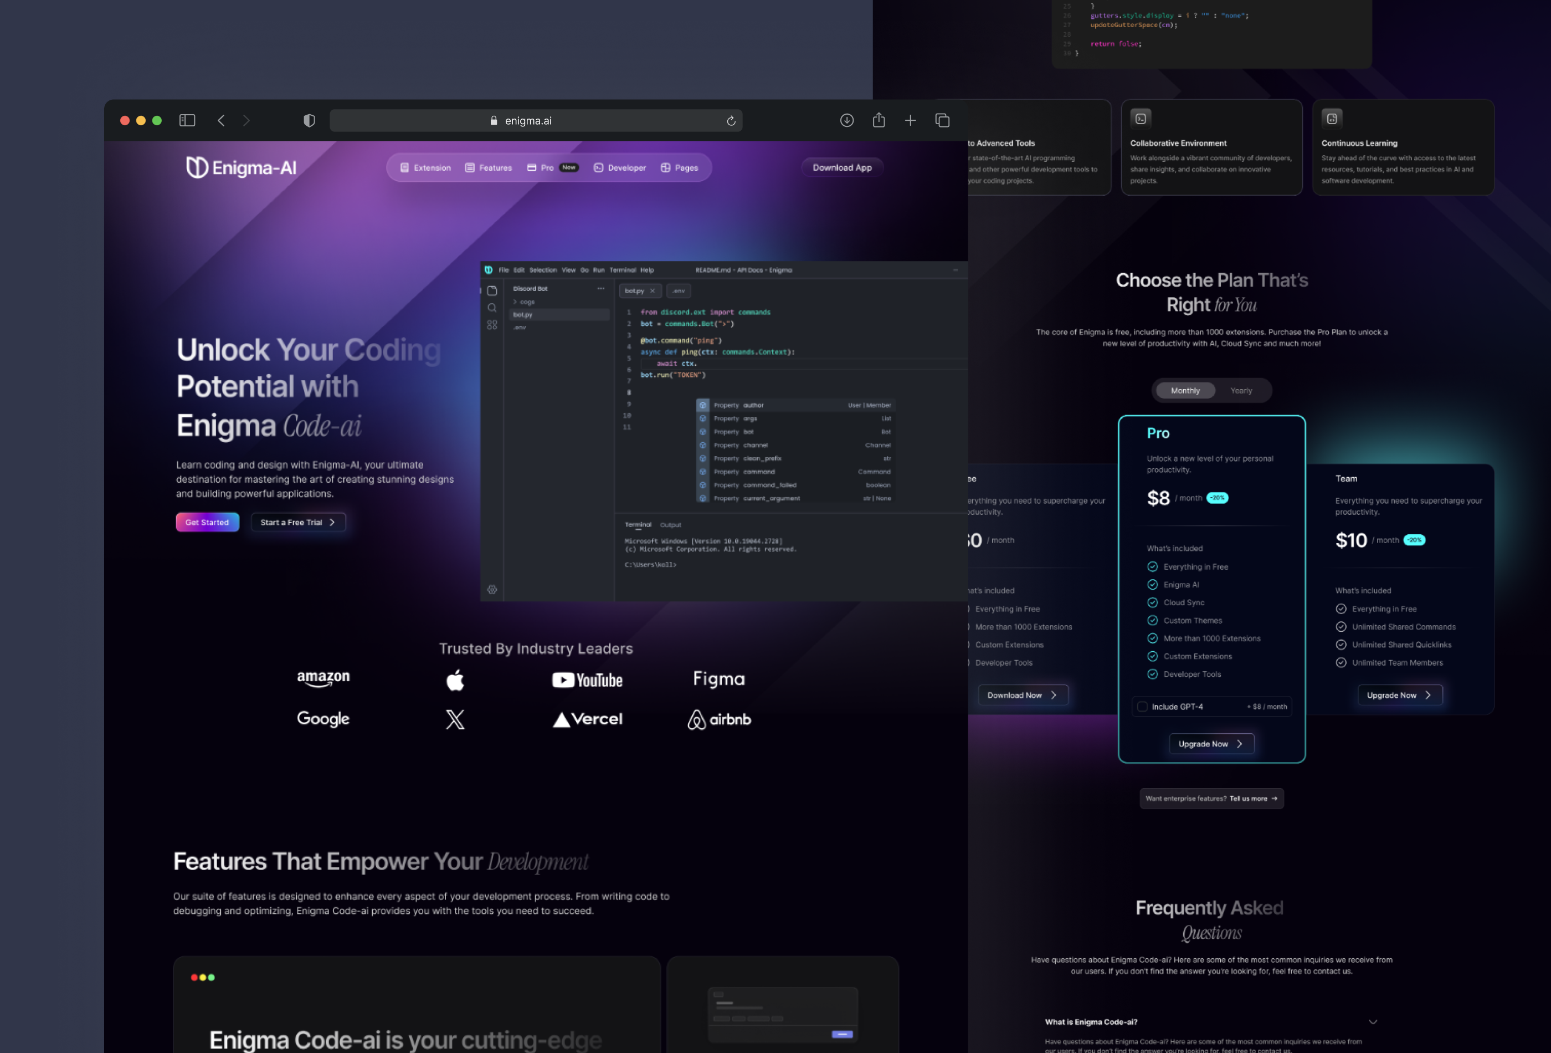Click the Vercel logo
1551x1053 pixels.
click(587, 719)
